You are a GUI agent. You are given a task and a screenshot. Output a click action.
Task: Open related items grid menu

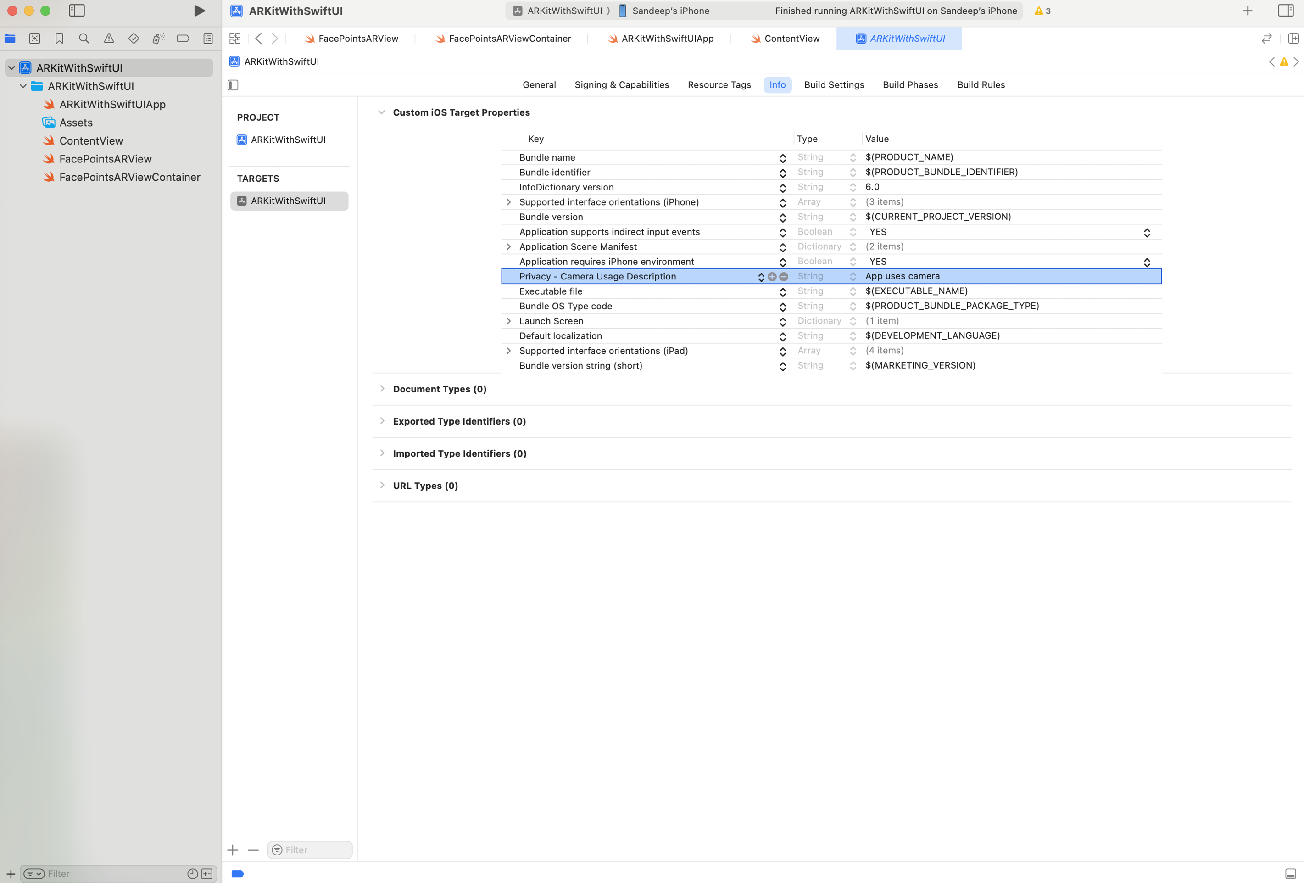[x=235, y=38]
